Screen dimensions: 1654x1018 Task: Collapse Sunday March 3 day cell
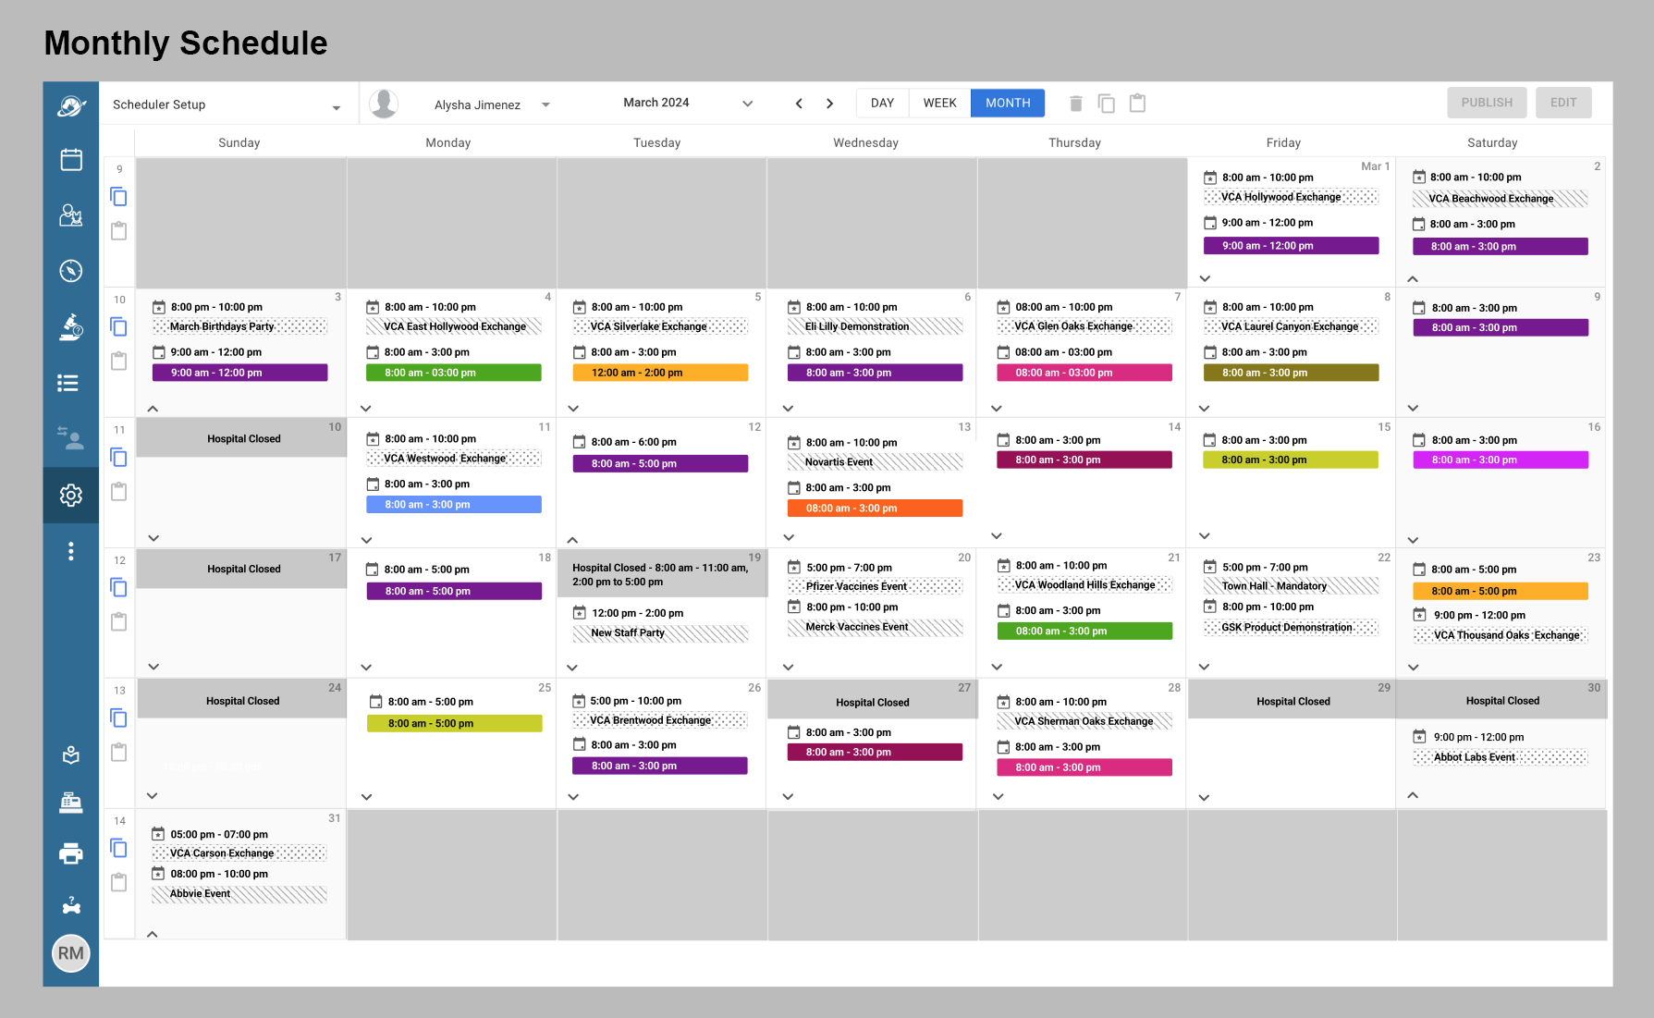point(153,409)
